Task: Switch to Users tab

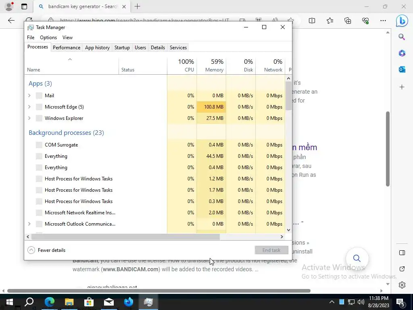Action: [x=140, y=48]
